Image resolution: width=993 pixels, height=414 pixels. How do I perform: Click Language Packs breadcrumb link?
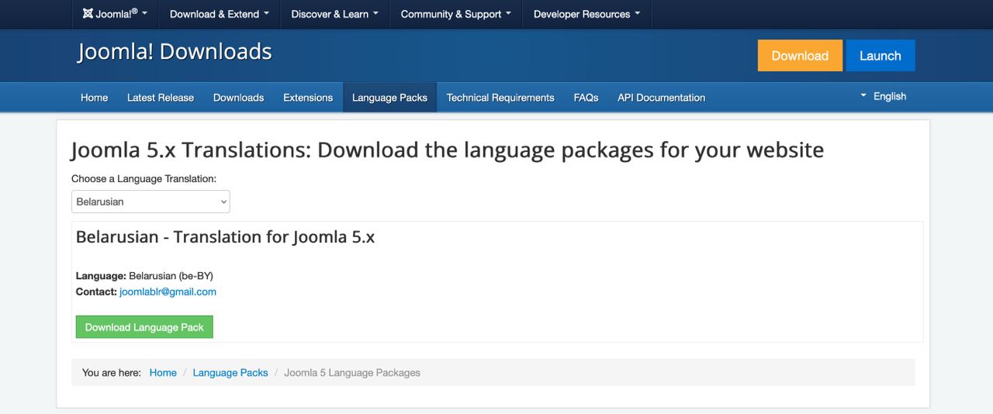230,373
